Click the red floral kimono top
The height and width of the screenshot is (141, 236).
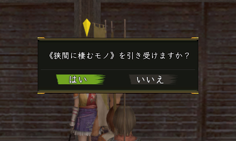click(91, 99)
